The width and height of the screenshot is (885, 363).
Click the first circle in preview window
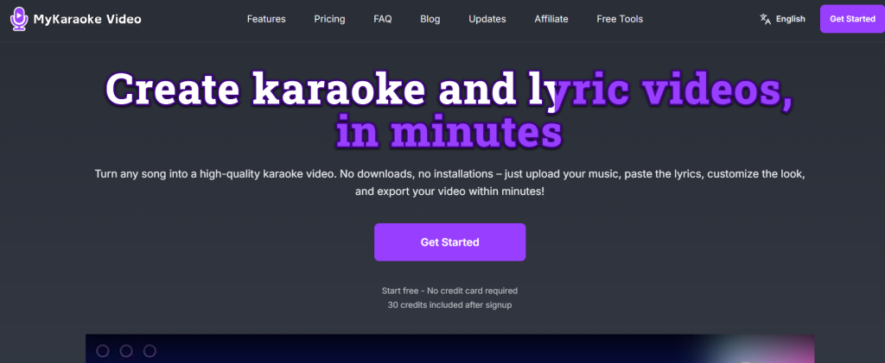(x=103, y=351)
